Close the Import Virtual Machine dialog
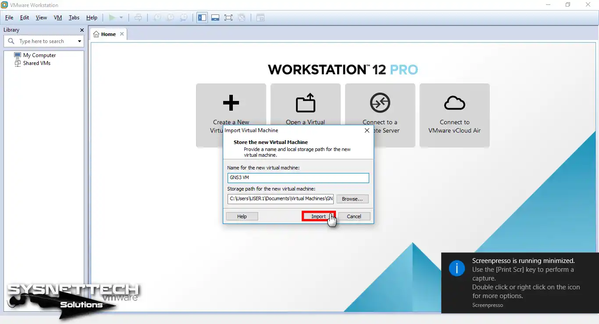The image size is (599, 324). pyautogui.click(x=367, y=130)
